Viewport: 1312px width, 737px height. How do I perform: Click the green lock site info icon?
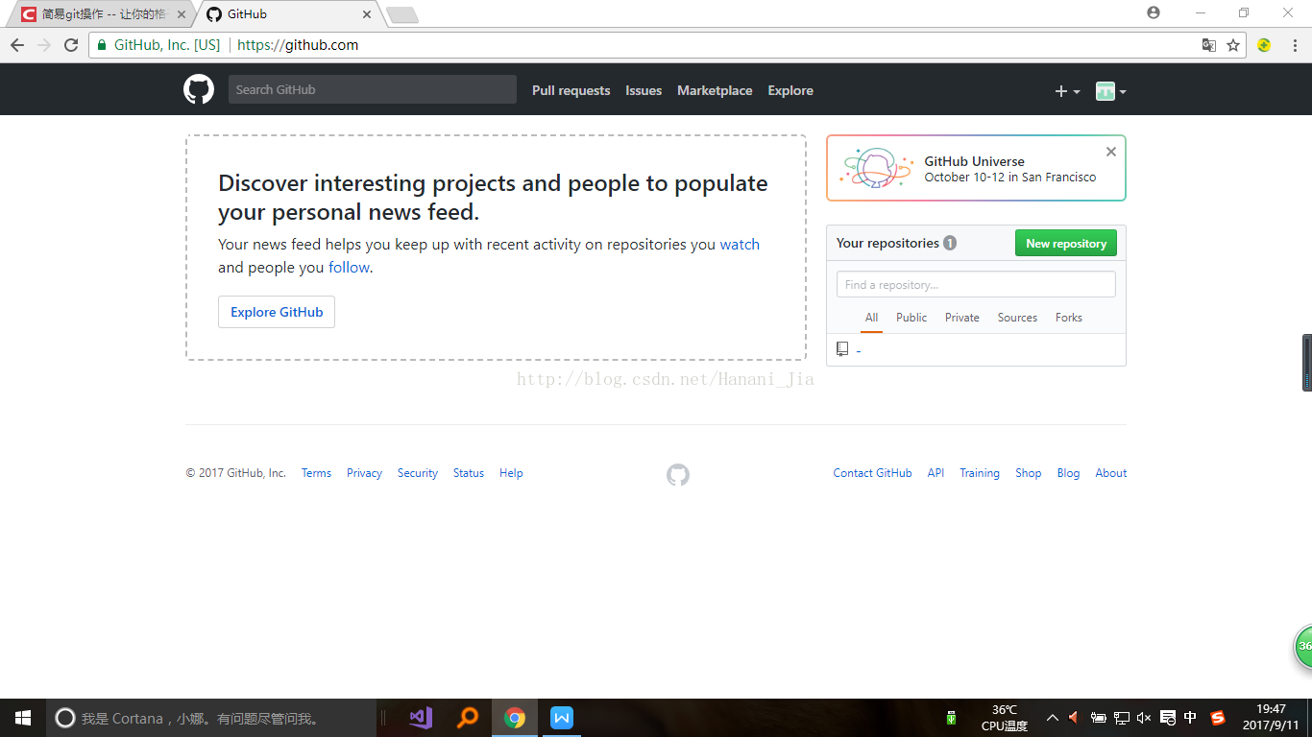pos(102,45)
